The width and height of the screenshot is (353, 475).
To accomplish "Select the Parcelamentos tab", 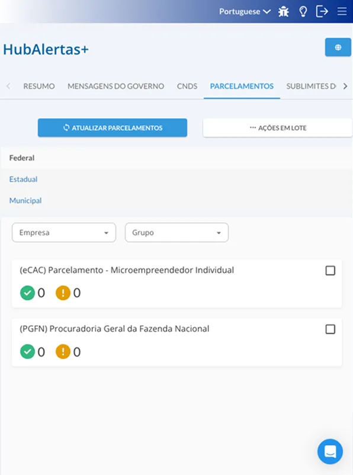I will 242,86.
